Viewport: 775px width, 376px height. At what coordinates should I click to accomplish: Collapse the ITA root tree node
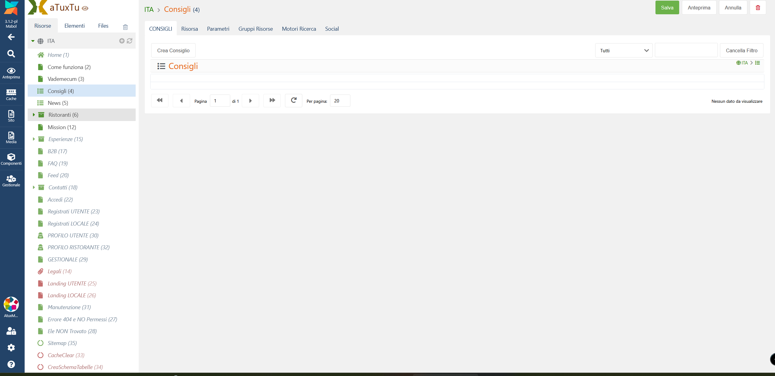[33, 41]
